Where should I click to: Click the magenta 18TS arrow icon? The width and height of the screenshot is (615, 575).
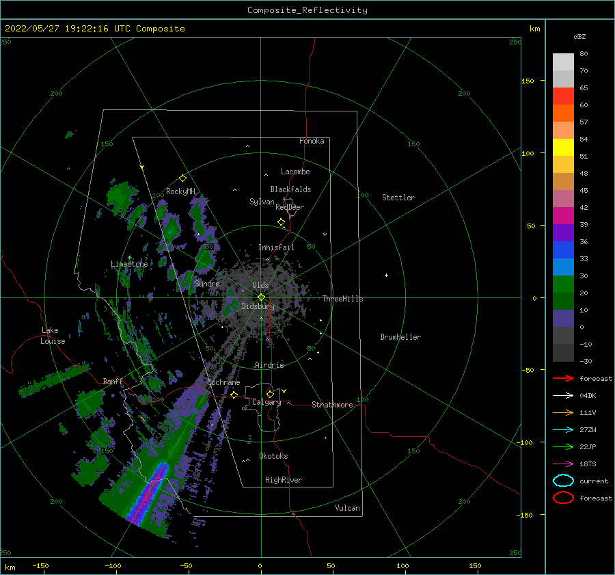point(563,464)
